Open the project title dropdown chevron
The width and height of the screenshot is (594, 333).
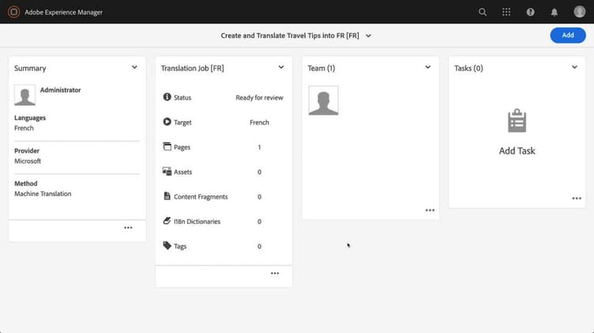tap(368, 36)
